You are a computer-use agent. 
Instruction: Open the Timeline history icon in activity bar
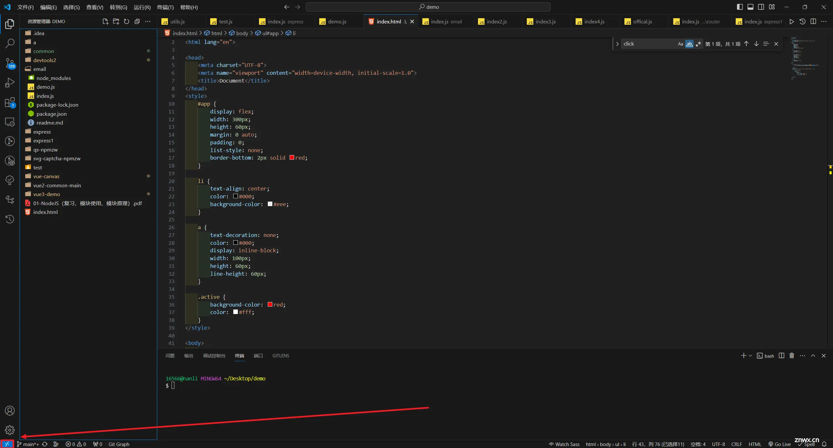point(10,219)
